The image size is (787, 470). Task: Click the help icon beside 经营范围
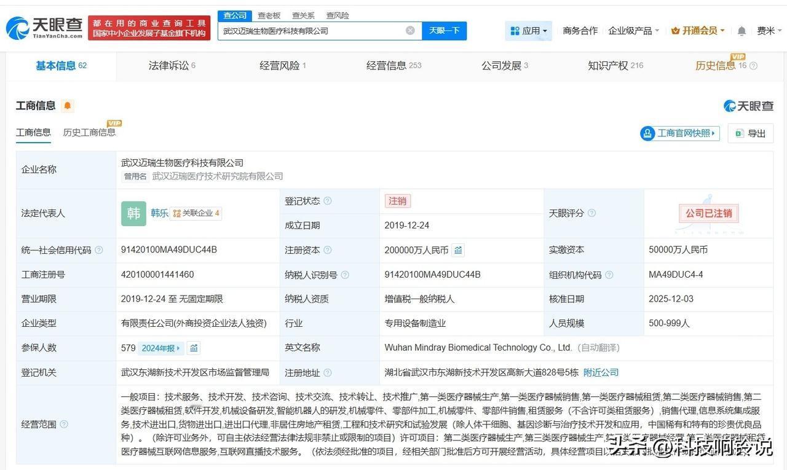[x=64, y=425]
